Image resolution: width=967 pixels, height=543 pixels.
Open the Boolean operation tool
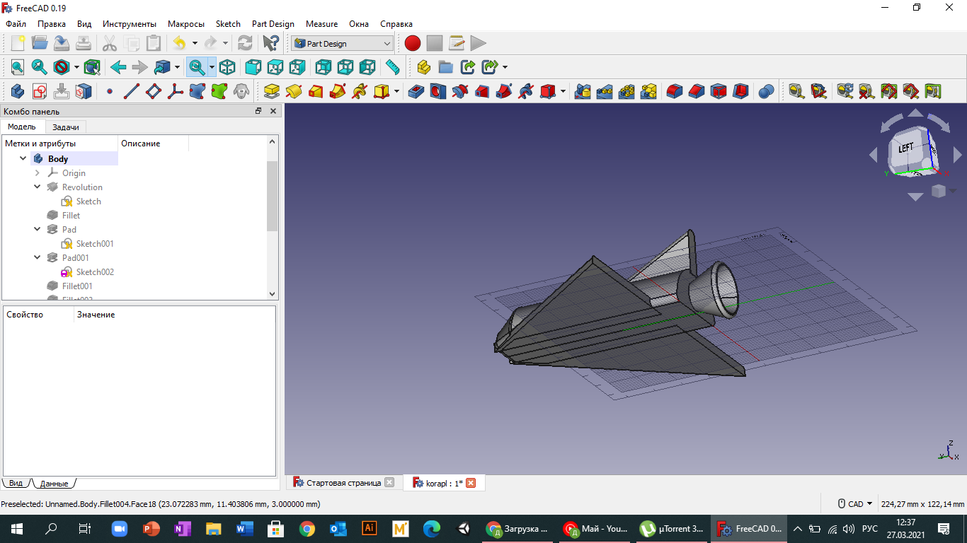point(766,91)
